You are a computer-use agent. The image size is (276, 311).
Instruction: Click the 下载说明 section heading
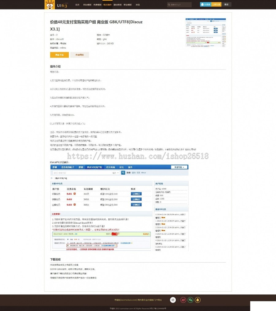[55, 260]
